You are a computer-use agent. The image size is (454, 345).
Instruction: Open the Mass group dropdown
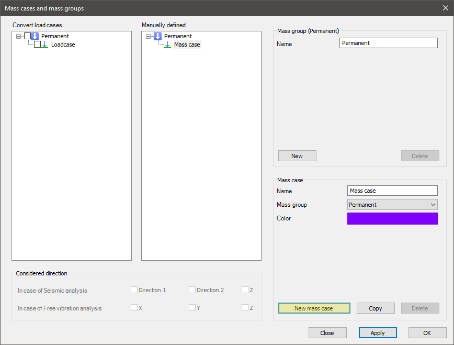[x=392, y=205]
